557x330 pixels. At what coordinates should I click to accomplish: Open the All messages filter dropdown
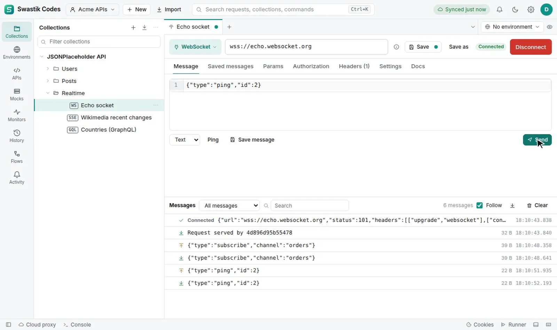[229, 206]
